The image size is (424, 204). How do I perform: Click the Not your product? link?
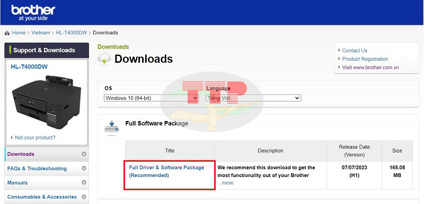click(x=35, y=138)
